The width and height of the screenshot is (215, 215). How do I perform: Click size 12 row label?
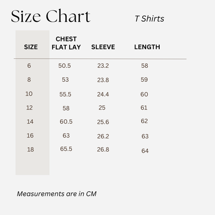(29, 108)
